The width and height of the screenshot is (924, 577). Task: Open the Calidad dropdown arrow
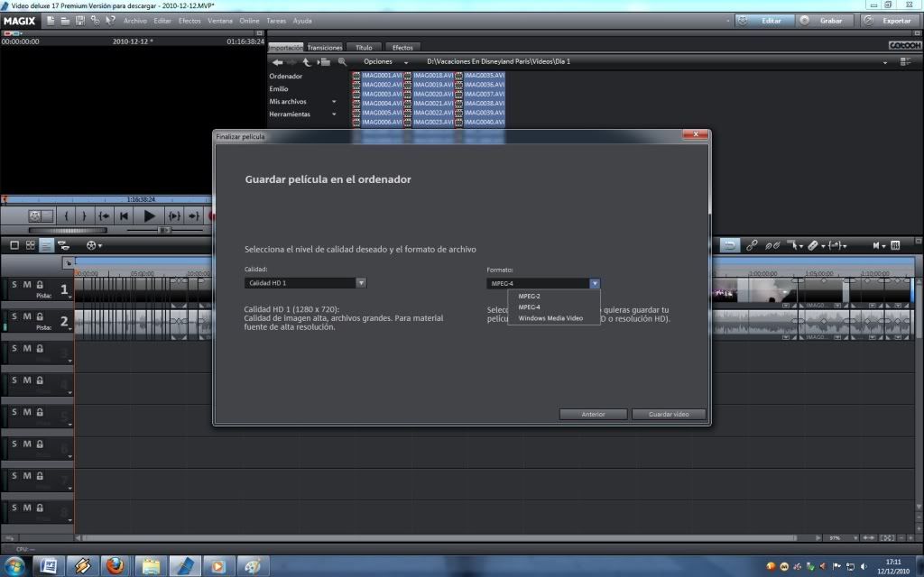361,283
